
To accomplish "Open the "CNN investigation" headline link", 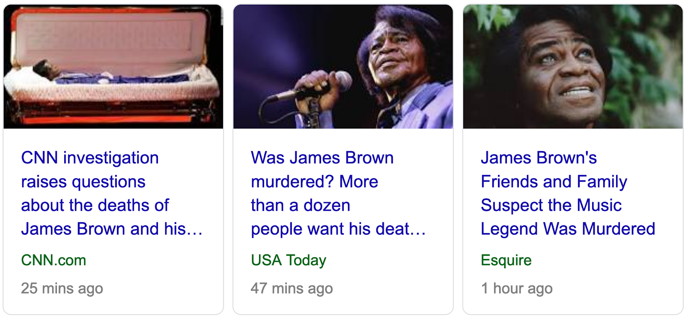I will pos(112,193).
